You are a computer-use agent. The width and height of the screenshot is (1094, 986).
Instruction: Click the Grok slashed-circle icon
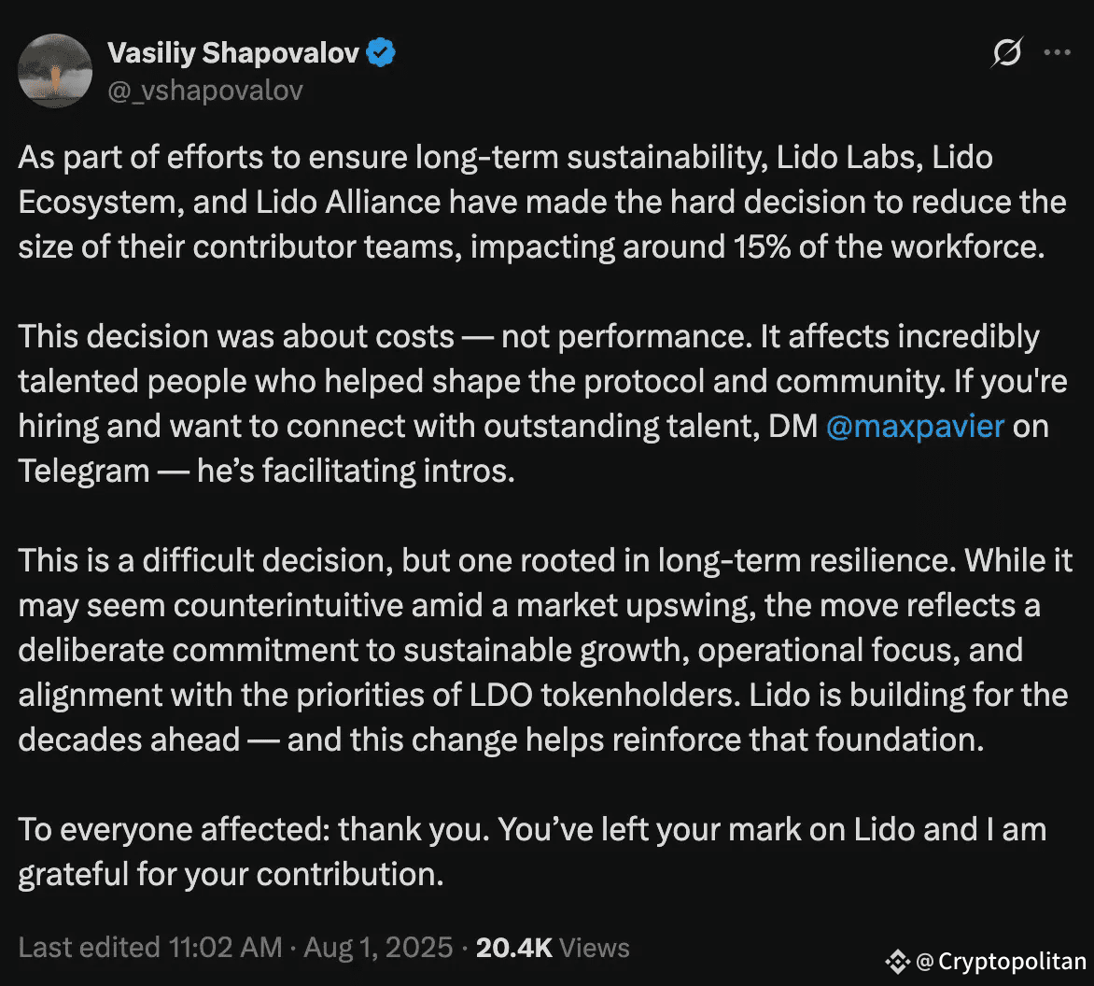click(1007, 52)
